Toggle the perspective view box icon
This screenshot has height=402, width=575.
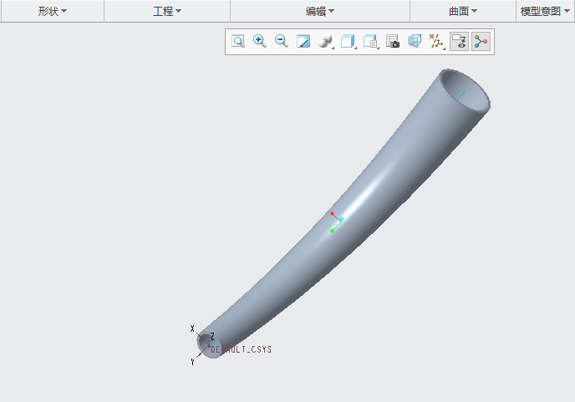pyautogui.click(x=415, y=41)
